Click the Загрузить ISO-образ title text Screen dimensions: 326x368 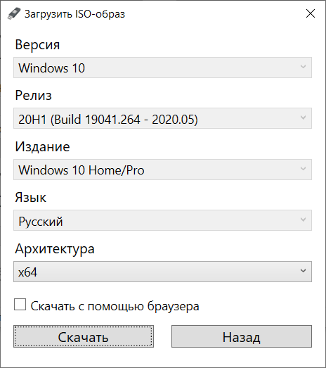click(x=74, y=14)
